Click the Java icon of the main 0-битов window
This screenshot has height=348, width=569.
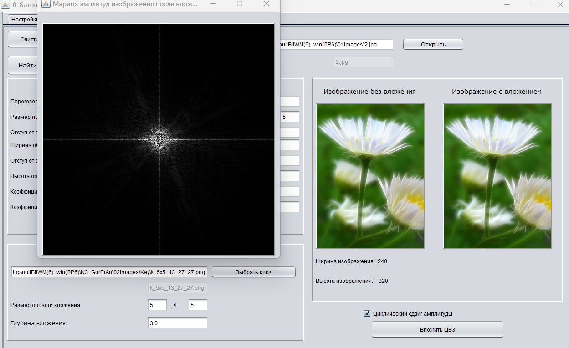tap(6, 5)
